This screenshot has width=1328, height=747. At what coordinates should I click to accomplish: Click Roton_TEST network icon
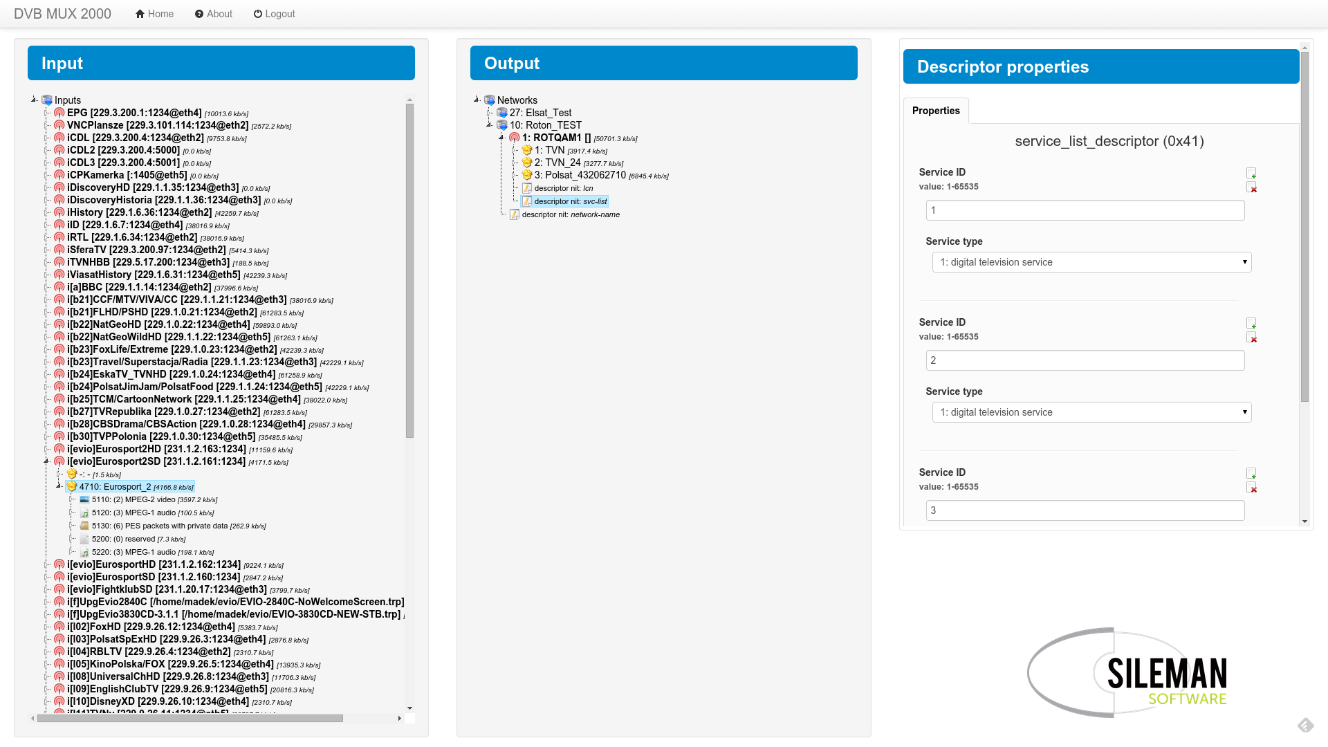point(502,125)
